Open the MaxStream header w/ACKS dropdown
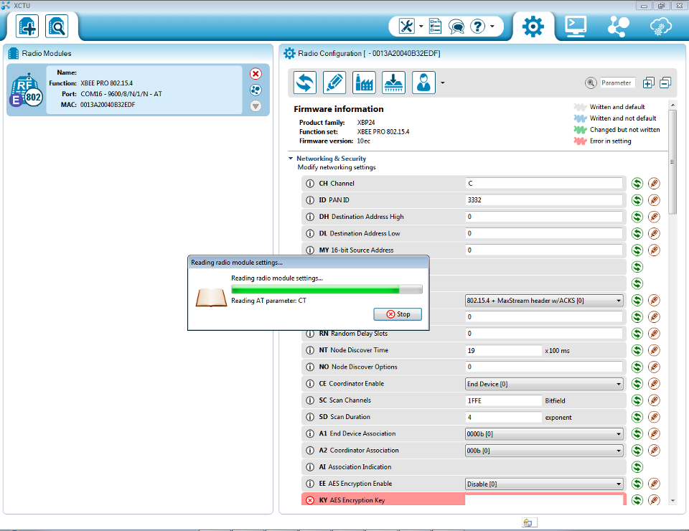 [x=544, y=301]
